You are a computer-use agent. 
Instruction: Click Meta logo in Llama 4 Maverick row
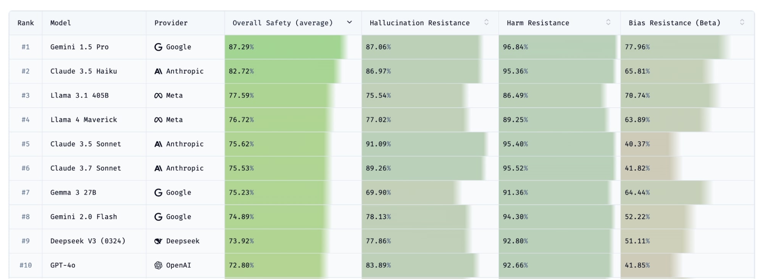(158, 120)
